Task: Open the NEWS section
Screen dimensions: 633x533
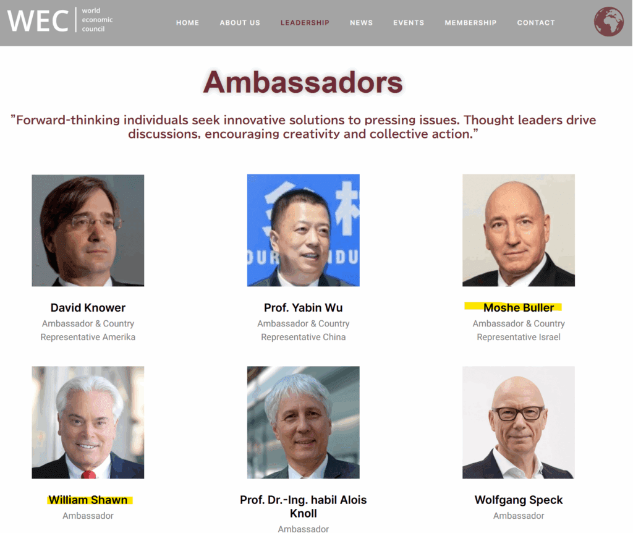Action: (361, 22)
